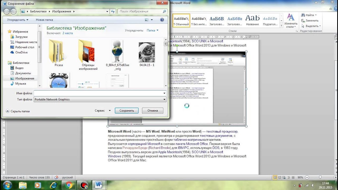Click the 90% zoom level in Word
Screen dimensions: 338x190
point(300,177)
